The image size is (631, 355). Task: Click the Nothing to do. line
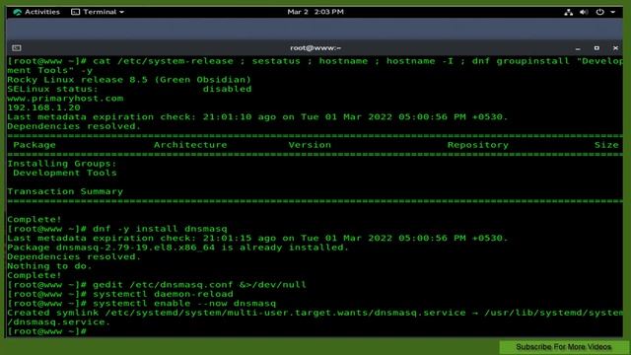[x=50, y=266]
